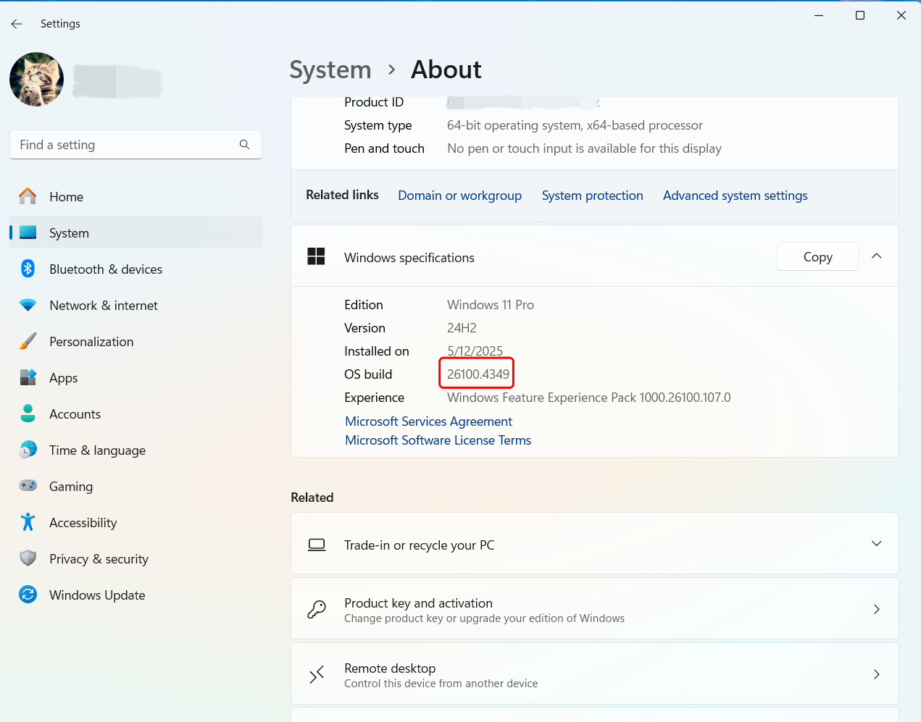
Task: Select System in the navigation pane
Action: tap(69, 232)
